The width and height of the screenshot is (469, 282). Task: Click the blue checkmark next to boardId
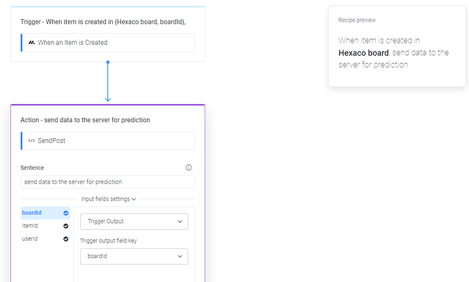(66, 213)
